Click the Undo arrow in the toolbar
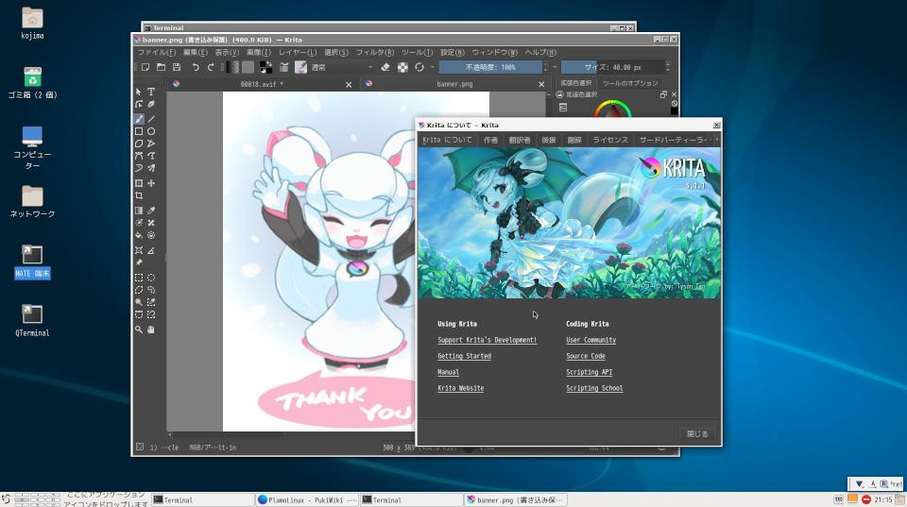The width and height of the screenshot is (907, 507). click(x=196, y=67)
